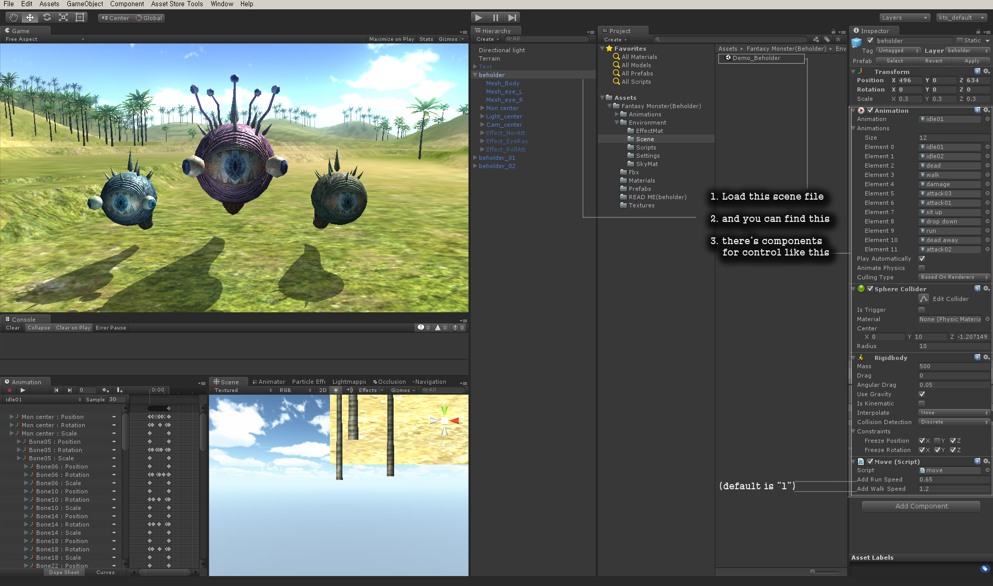Switch to the Navigation tab

tap(429, 382)
